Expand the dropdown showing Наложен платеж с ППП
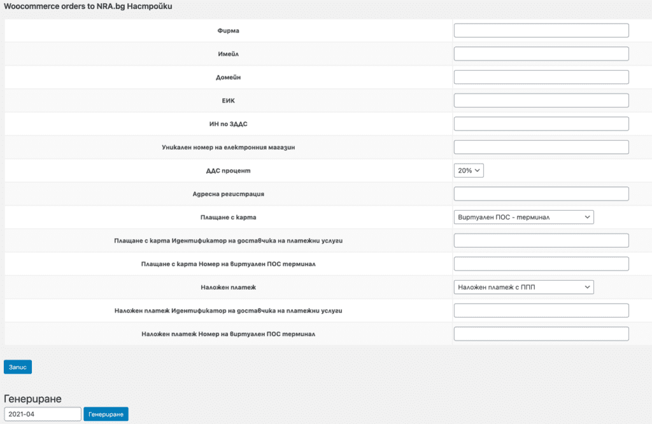This screenshot has width=652, height=424. pos(523,286)
